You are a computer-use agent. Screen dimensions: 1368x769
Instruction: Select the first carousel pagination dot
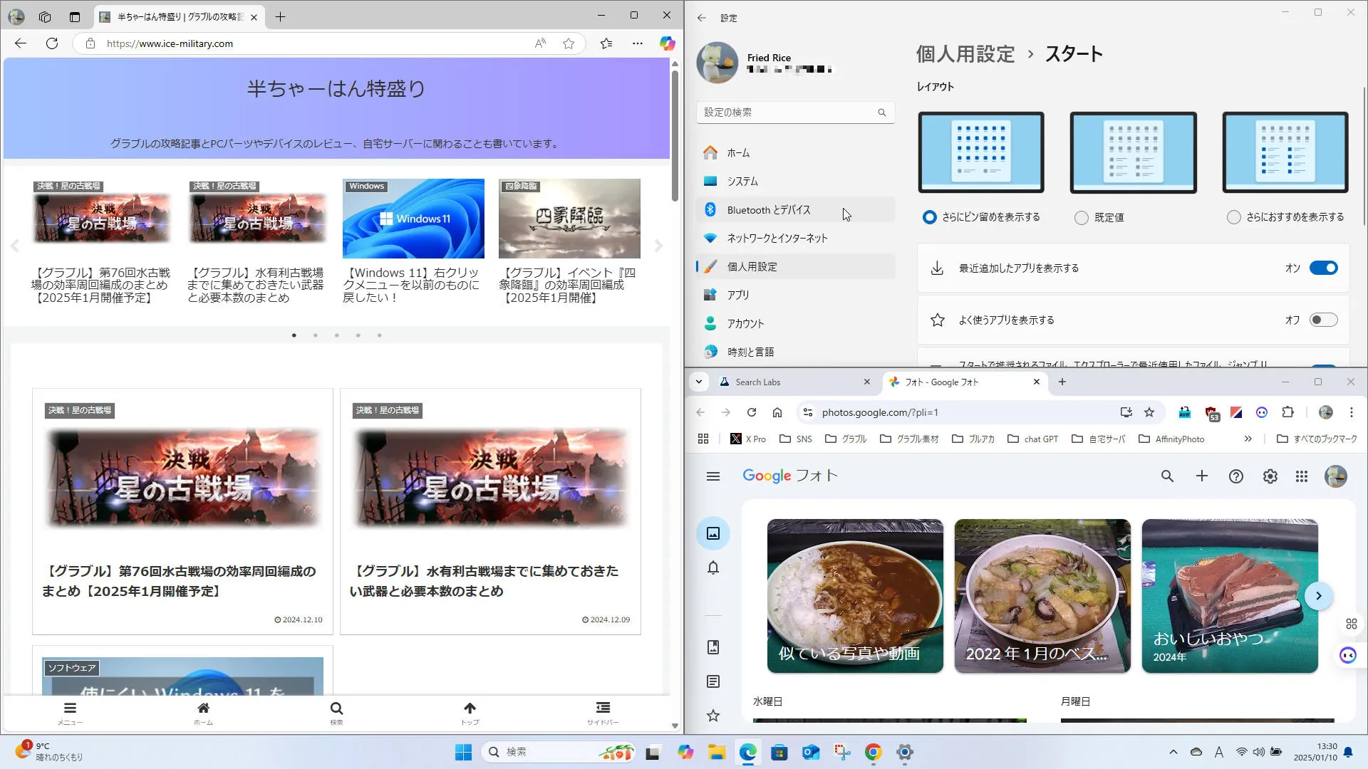294,335
